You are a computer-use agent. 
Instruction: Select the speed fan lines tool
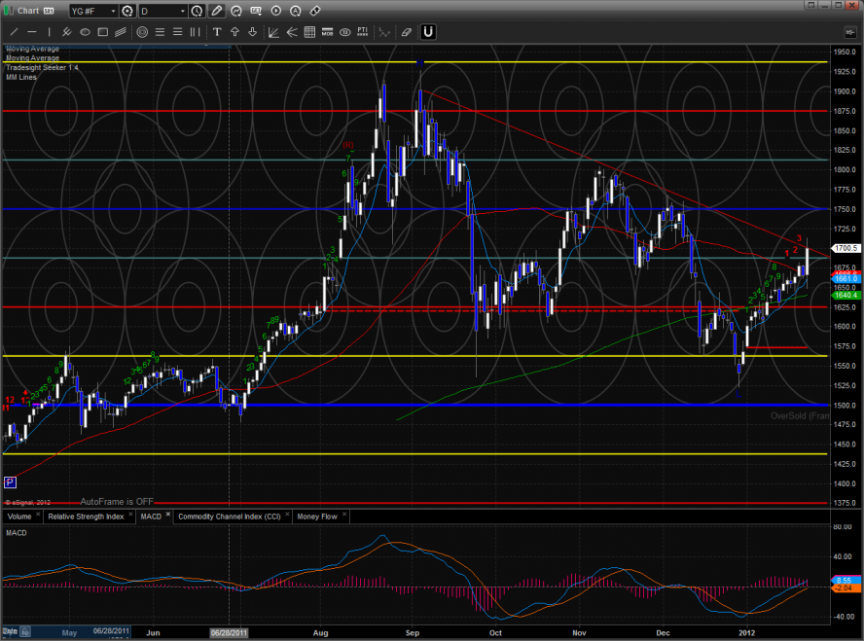tap(292, 32)
